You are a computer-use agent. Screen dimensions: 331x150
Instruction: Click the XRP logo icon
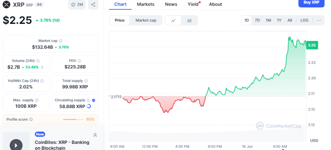[x=7, y=5]
